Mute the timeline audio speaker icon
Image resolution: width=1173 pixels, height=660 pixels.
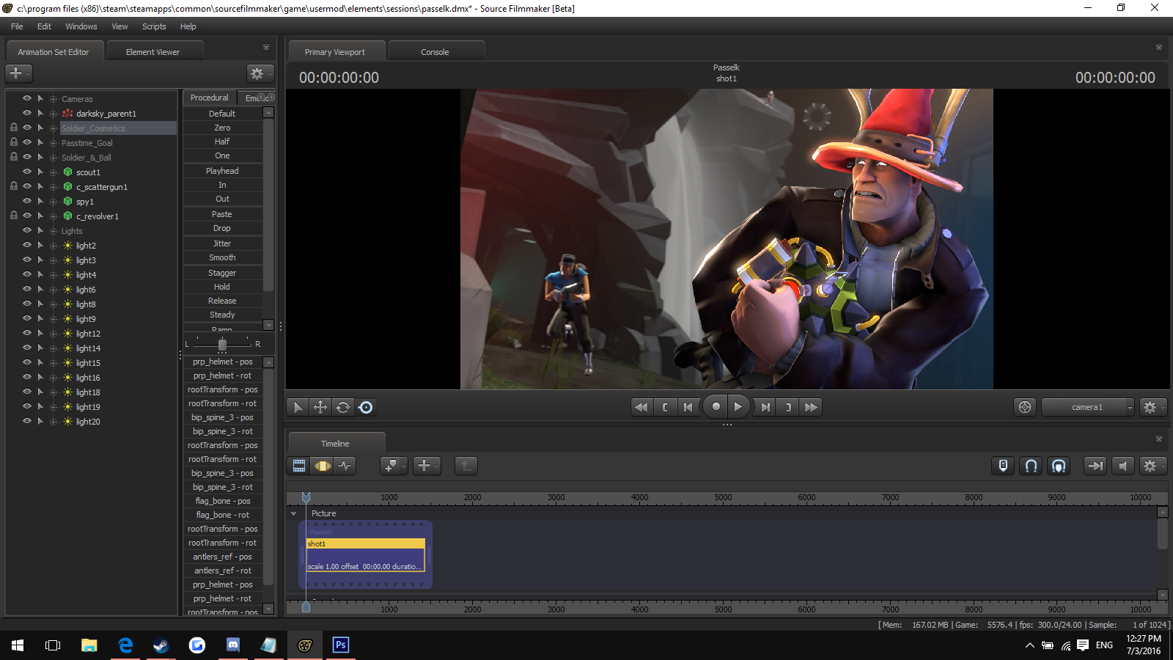pos(1122,466)
